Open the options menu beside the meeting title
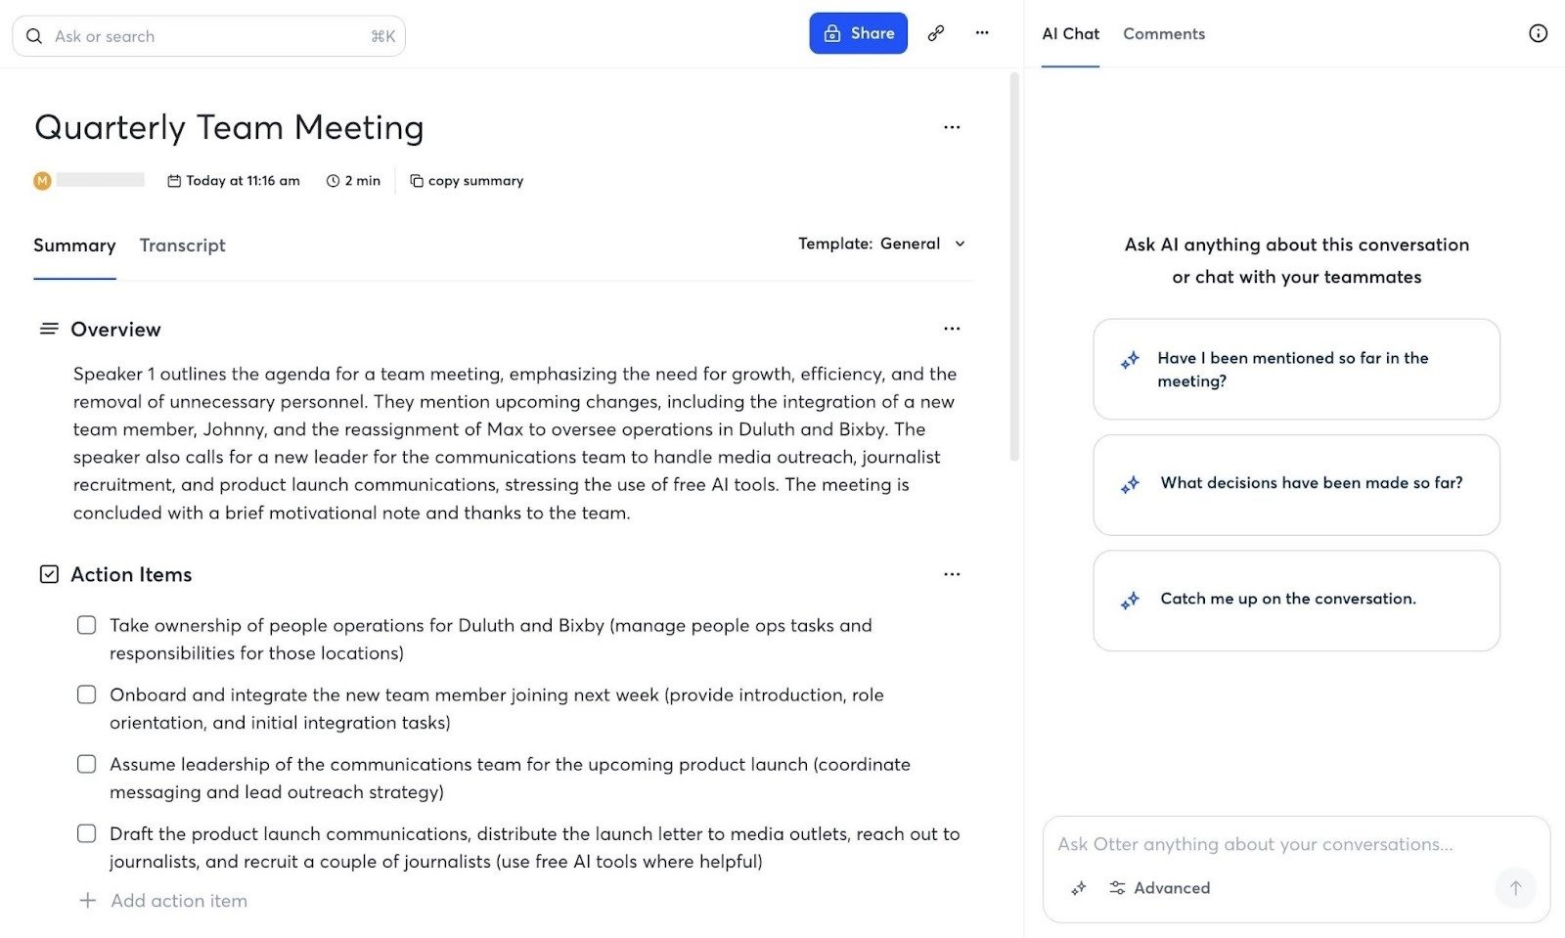The image size is (1565, 938). (x=952, y=127)
